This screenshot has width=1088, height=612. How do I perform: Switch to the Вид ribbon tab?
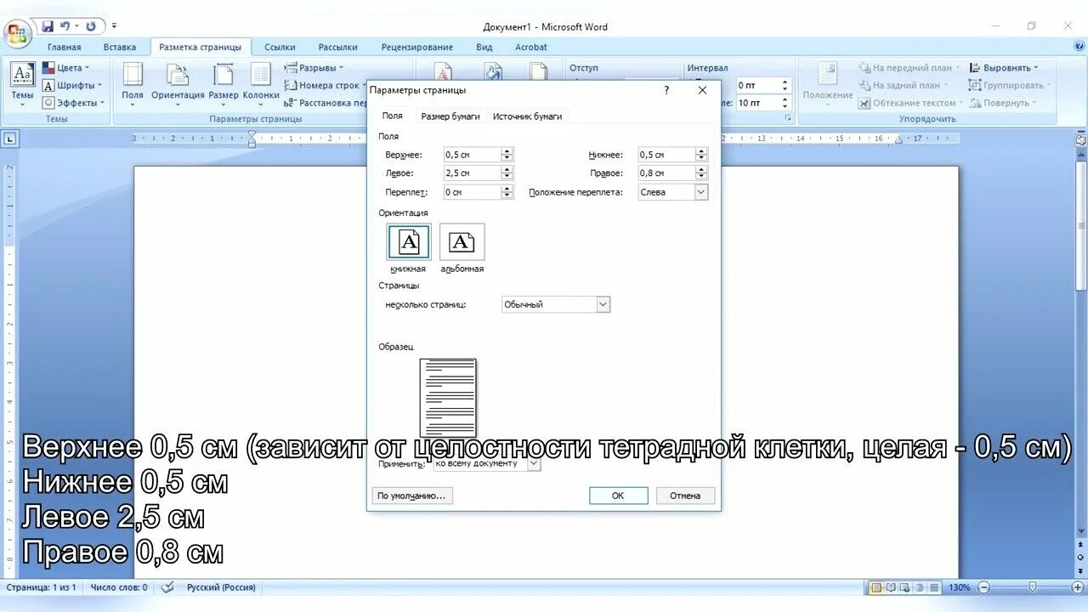pos(484,48)
